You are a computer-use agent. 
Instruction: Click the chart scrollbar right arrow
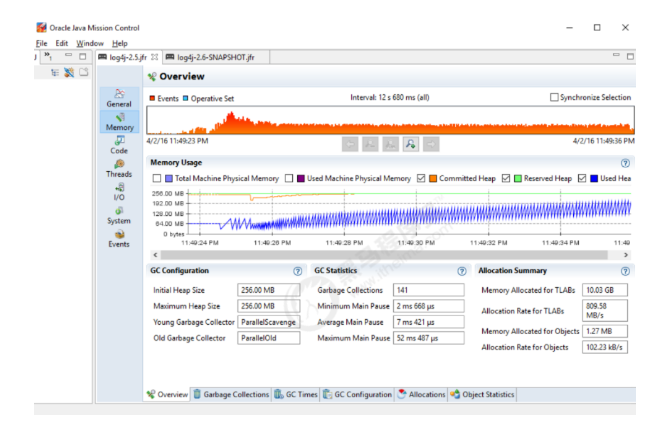626,255
